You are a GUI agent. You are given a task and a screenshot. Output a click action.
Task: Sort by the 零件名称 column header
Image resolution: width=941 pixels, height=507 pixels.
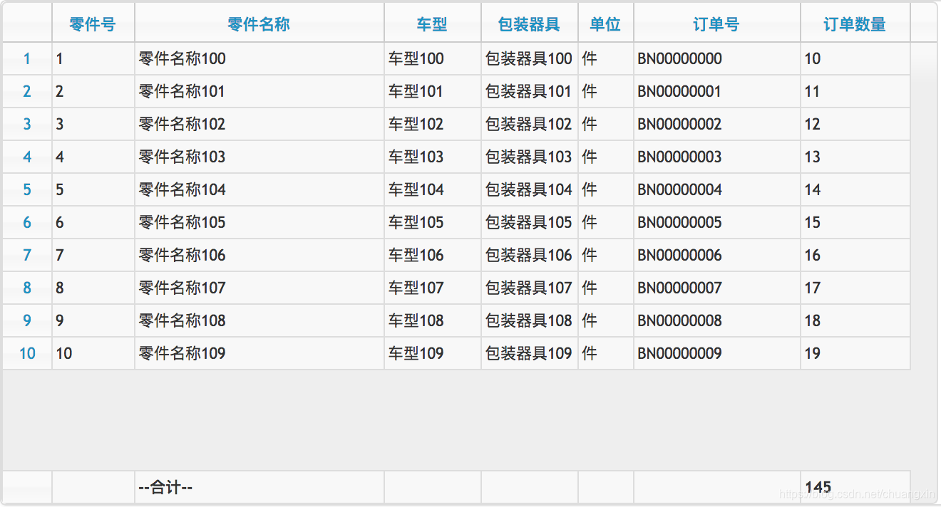coord(259,23)
